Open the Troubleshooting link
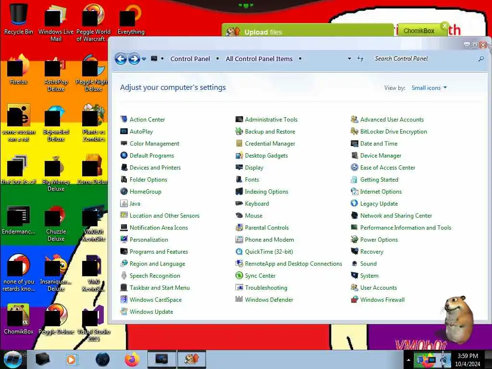 pyautogui.click(x=266, y=287)
